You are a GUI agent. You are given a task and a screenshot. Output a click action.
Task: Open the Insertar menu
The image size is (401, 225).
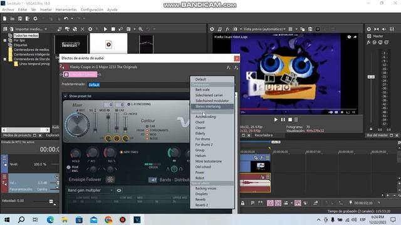point(46,10)
